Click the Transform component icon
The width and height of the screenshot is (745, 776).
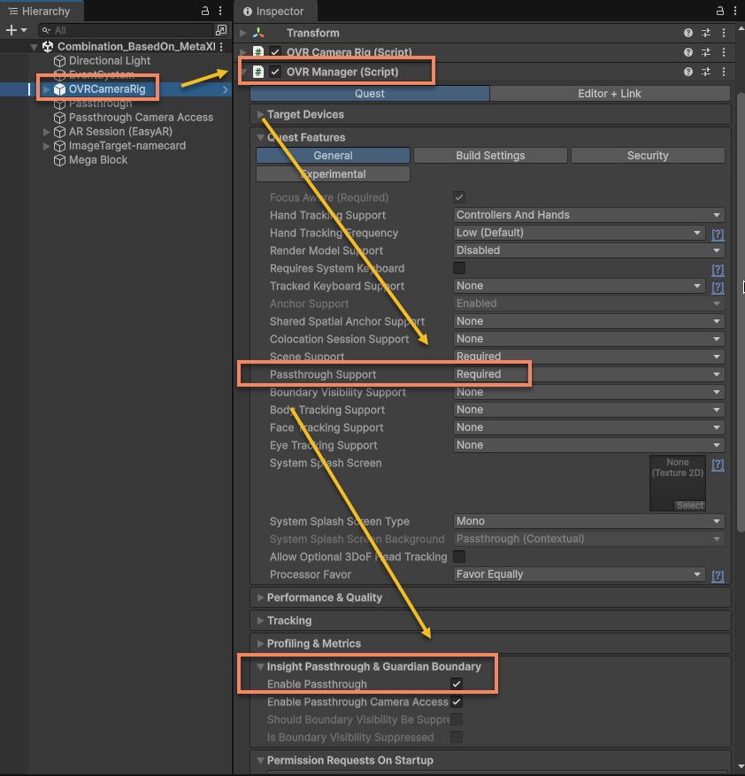pos(258,33)
